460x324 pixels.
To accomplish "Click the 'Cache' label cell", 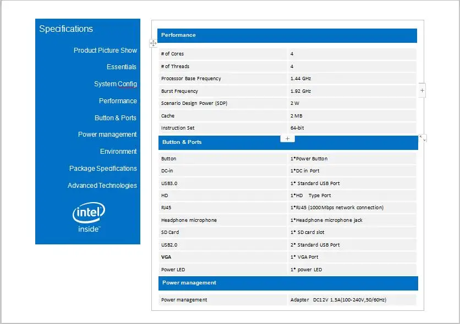I will point(223,116).
